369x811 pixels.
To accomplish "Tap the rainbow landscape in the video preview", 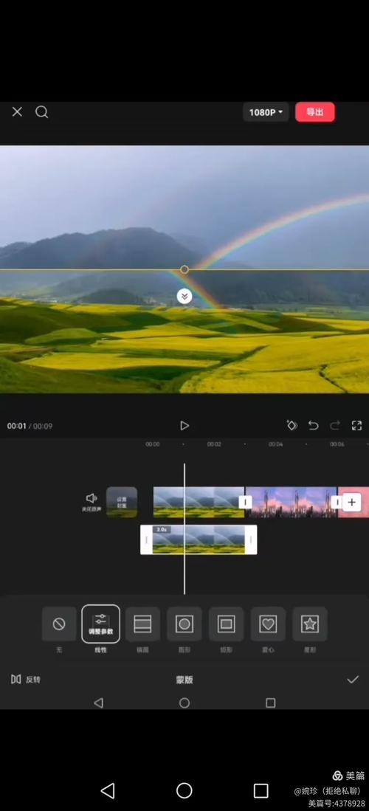I will click(x=184, y=269).
